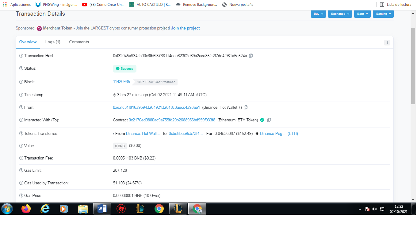Click the gas used value 51,103 (24.67%)

pos(127,183)
